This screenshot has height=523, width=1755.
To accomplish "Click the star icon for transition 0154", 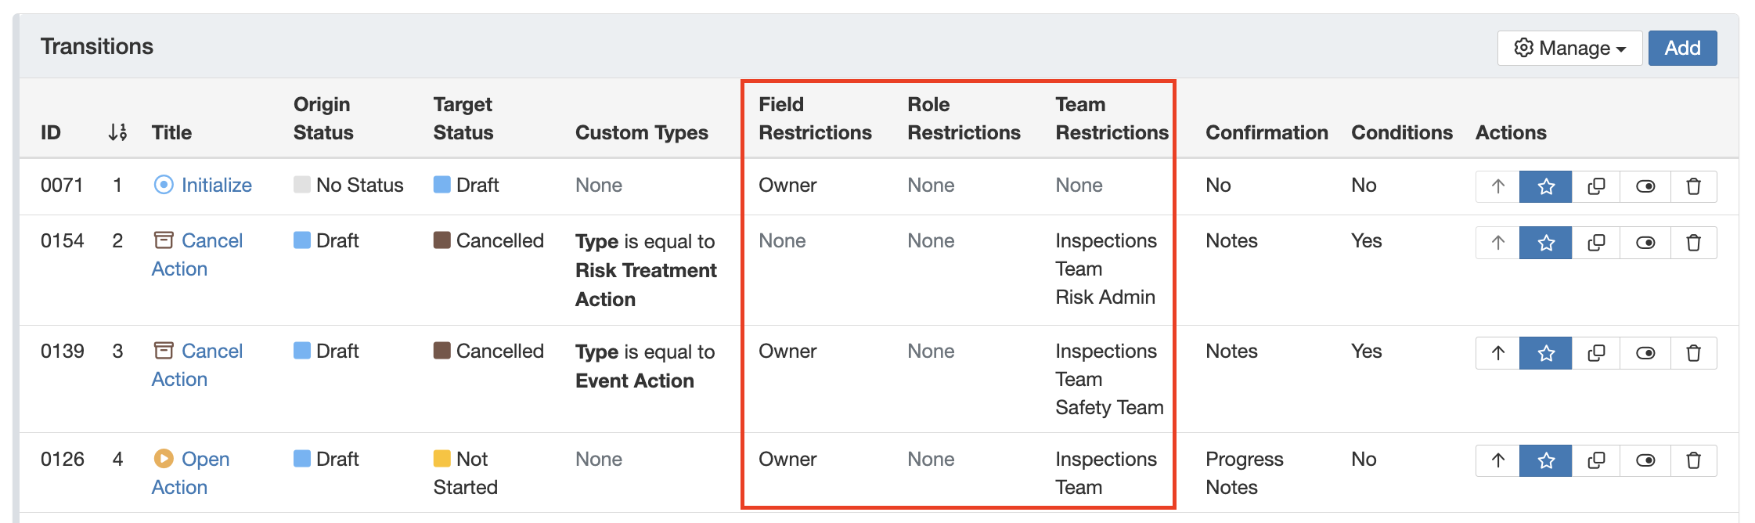I will click(x=1545, y=243).
